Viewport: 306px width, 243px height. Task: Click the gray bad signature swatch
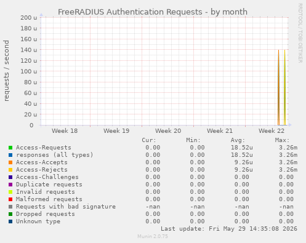(10, 207)
